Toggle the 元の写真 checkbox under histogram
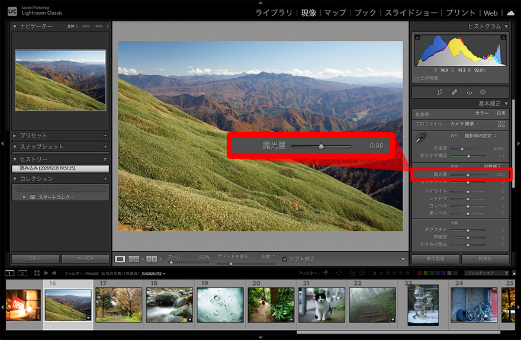Image resolution: width=521 pixels, height=340 pixels. 417,78
